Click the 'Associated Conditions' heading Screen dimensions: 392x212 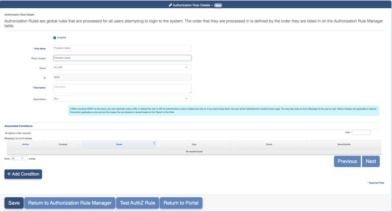tap(18, 126)
